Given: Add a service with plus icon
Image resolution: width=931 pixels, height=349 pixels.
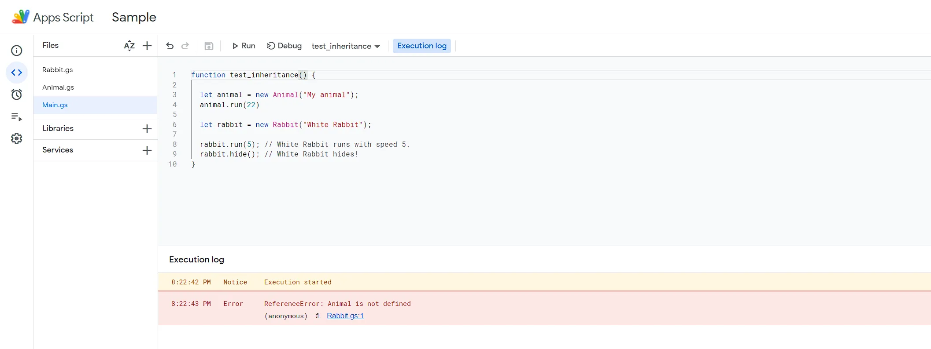Looking at the screenshot, I should pyautogui.click(x=147, y=150).
